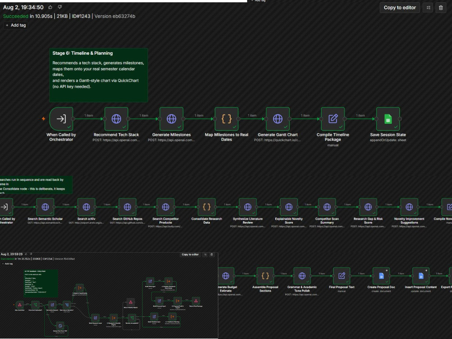Click the Succeeded status text for ID#1243
Viewport: 452px width, 339px height.
pyautogui.click(x=15, y=16)
